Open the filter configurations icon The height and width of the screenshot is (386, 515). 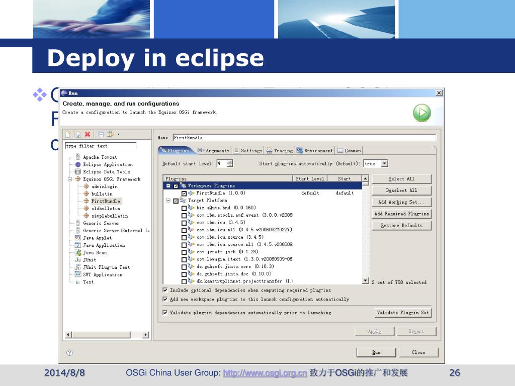coord(111,134)
